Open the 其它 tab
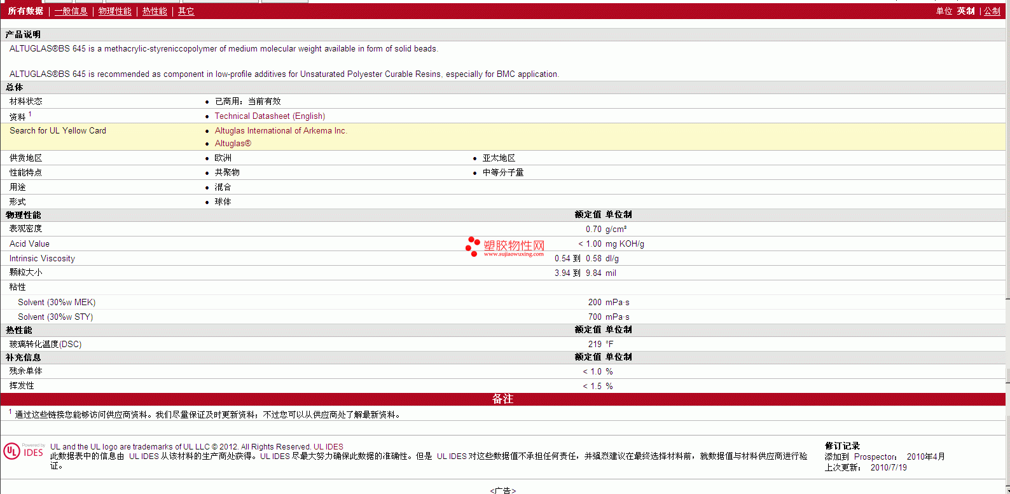1010x494 pixels. [186, 11]
